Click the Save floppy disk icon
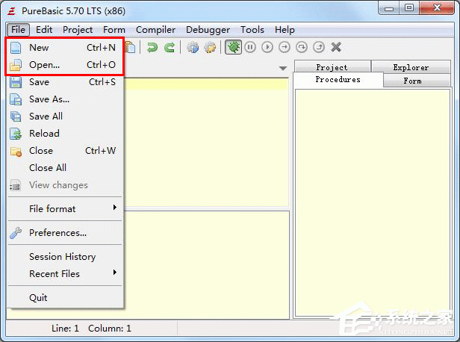 pos(16,82)
